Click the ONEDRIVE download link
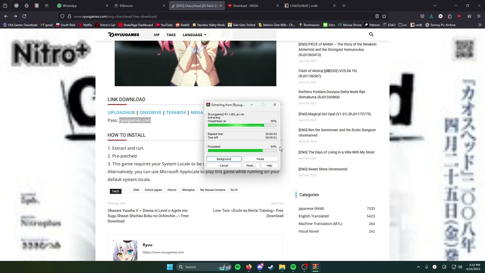 click(x=150, y=113)
